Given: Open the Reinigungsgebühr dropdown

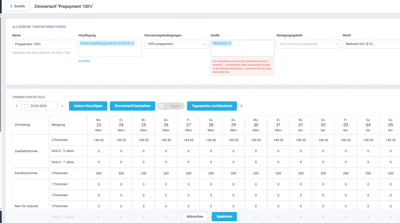Looking at the screenshot, I should pos(308,44).
